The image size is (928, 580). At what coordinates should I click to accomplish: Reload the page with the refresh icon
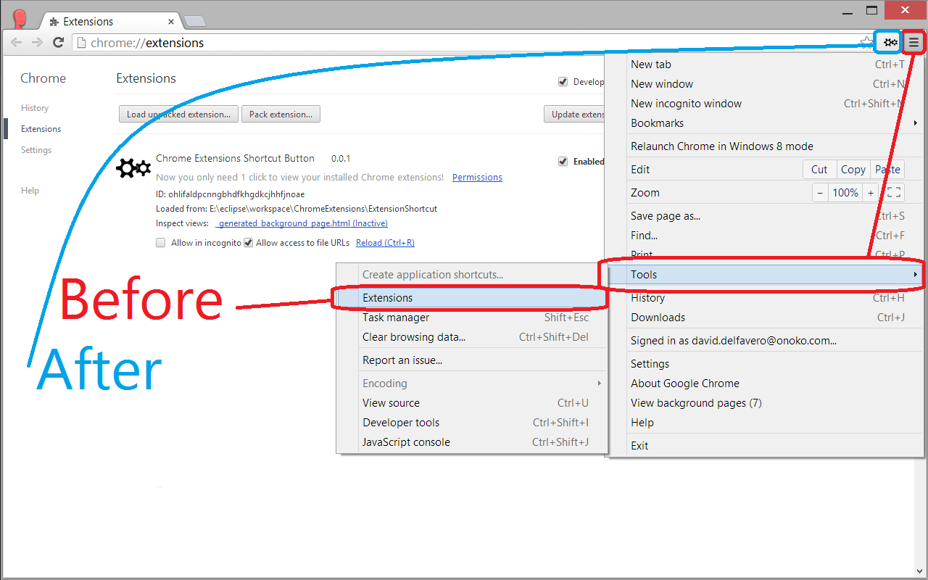(x=59, y=43)
